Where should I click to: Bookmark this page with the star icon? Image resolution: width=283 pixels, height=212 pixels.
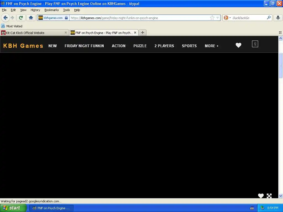pos(212,18)
